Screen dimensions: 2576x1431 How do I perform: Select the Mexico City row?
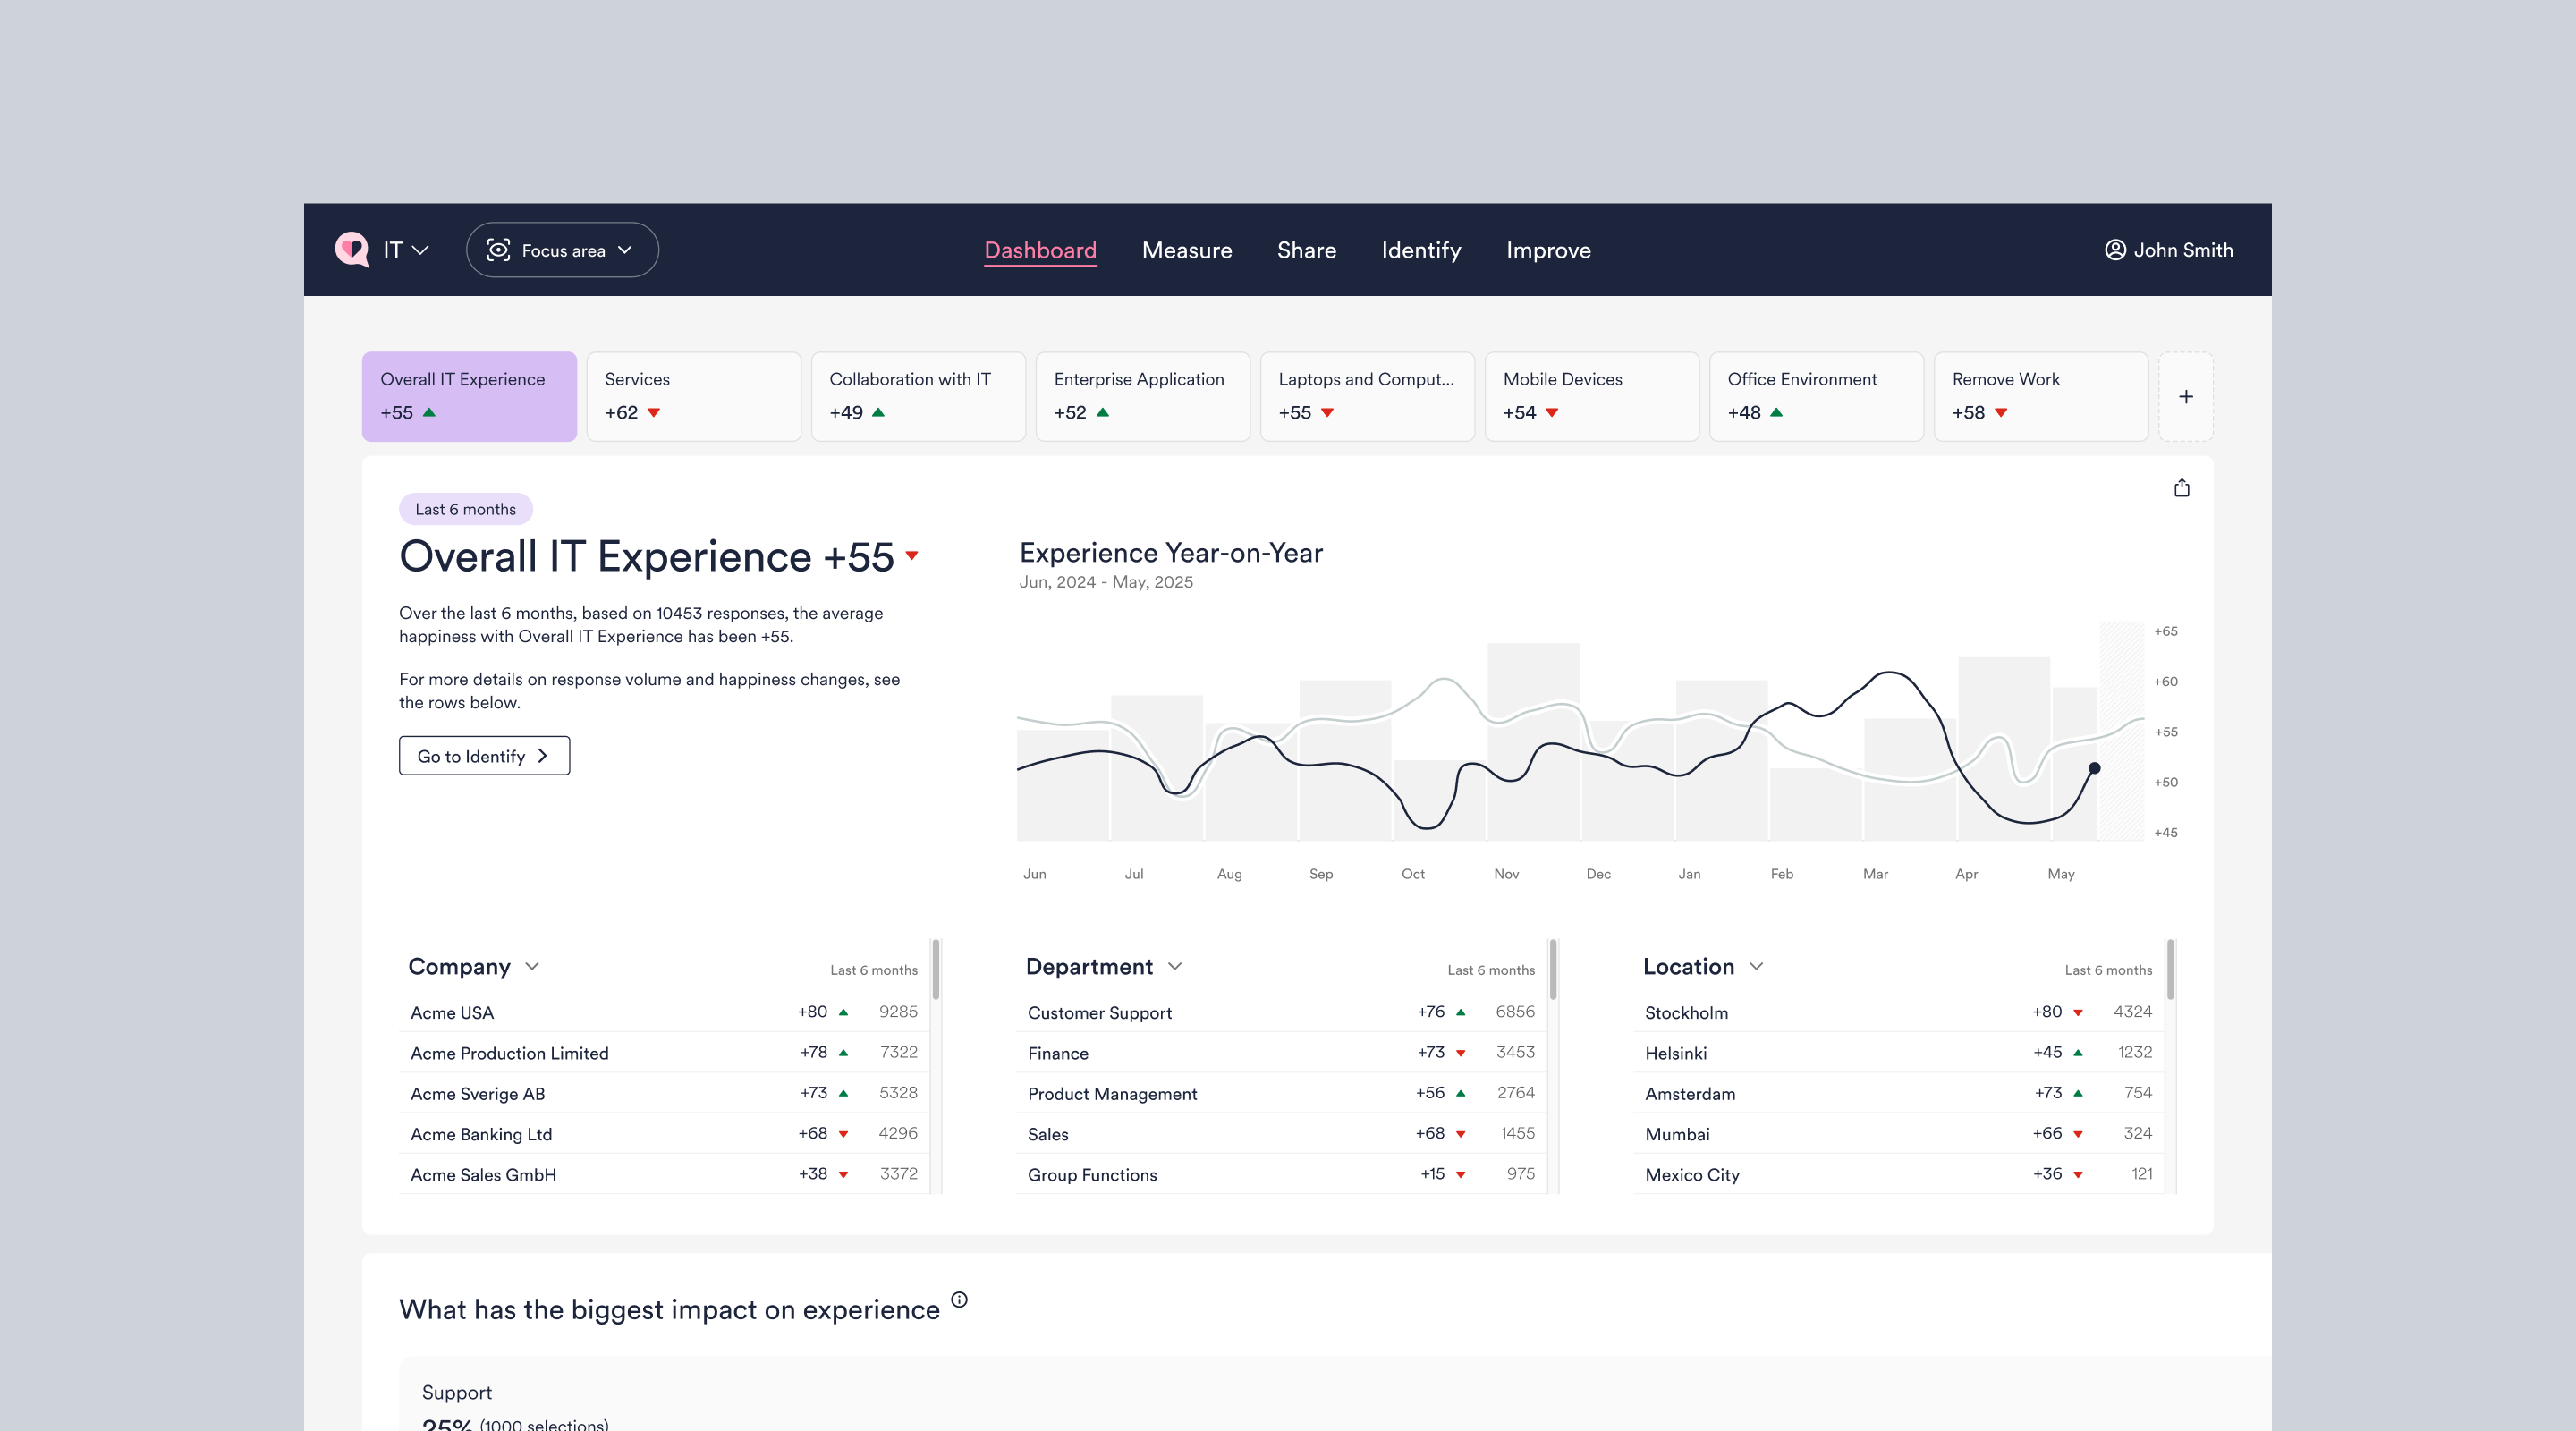tap(1898, 1174)
